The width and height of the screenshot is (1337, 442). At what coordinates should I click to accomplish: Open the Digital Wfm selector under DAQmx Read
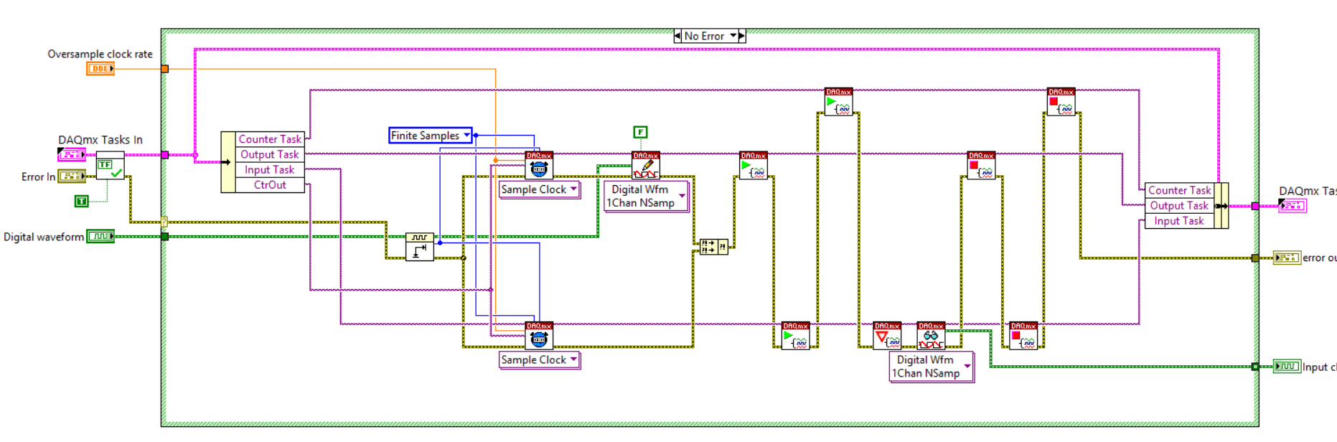[x=931, y=366]
